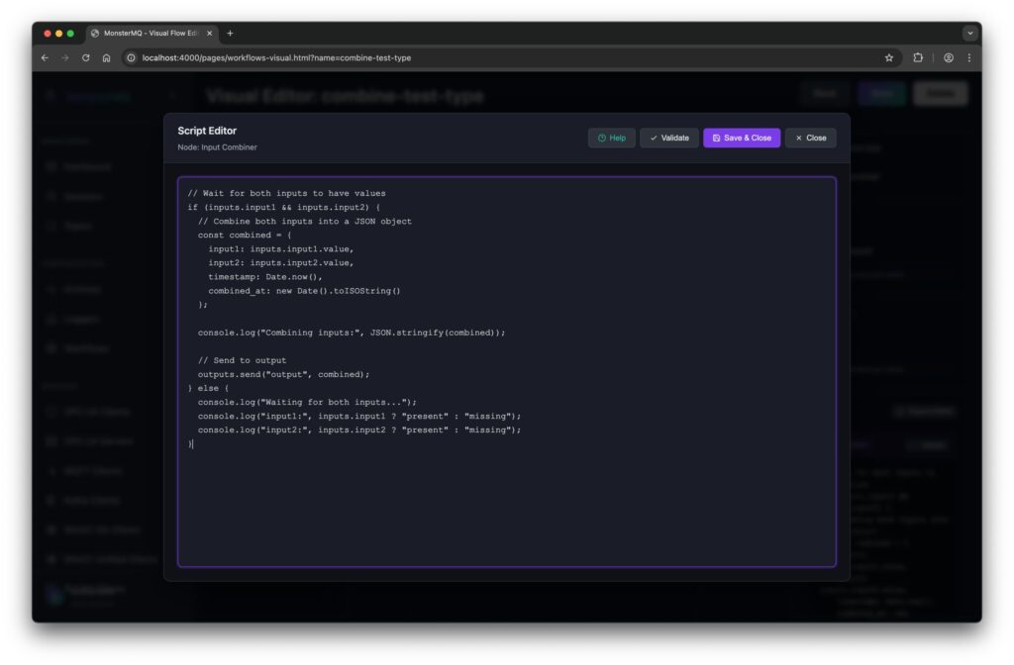Go back using the browser back arrow
Image resolution: width=1014 pixels, height=665 pixels.
(x=45, y=58)
